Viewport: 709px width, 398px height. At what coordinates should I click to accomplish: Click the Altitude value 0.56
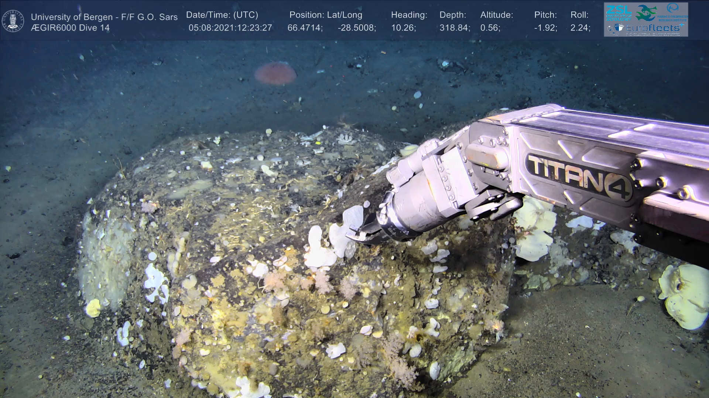[490, 28]
